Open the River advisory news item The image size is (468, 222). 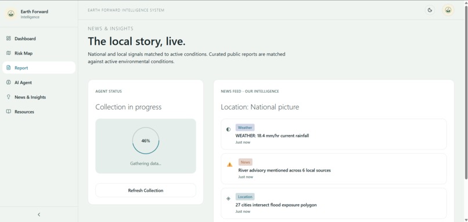[x=334, y=169]
